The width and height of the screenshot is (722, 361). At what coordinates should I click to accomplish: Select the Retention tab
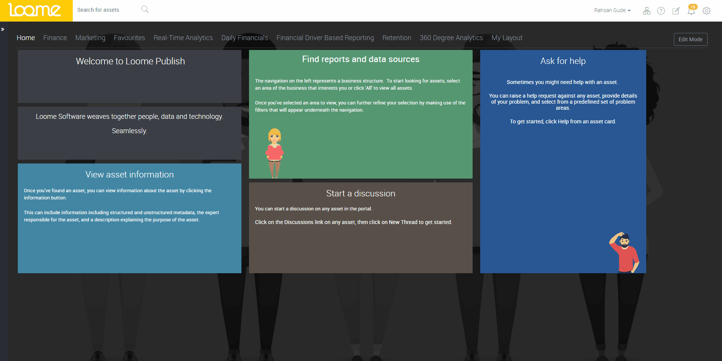tap(397, 38)
